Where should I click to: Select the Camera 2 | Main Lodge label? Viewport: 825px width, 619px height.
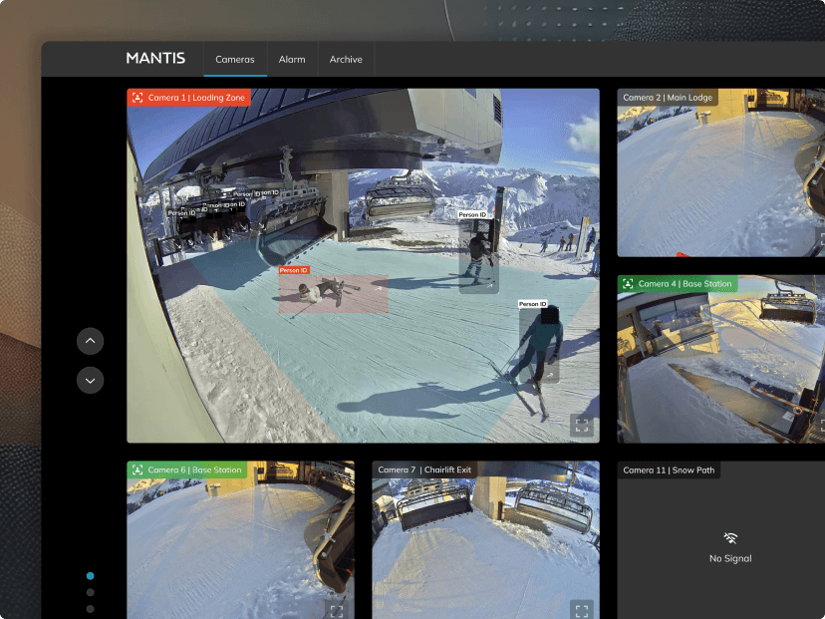coord(668,98)
